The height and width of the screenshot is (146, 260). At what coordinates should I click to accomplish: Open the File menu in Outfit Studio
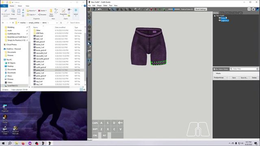coord(89,5)
